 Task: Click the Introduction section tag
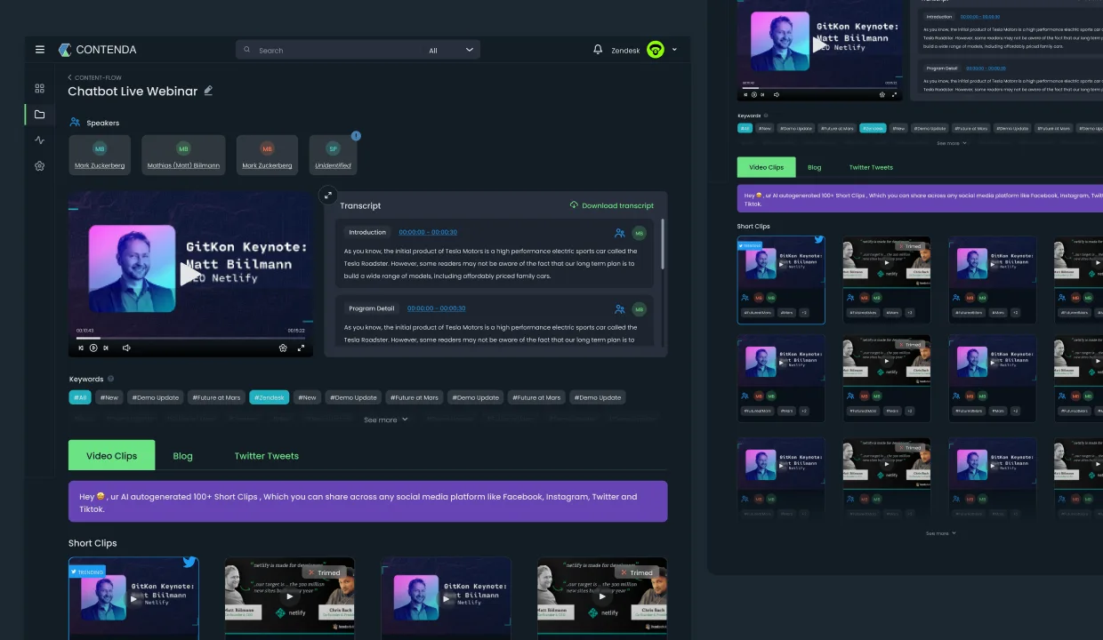(x=367, y=232)
